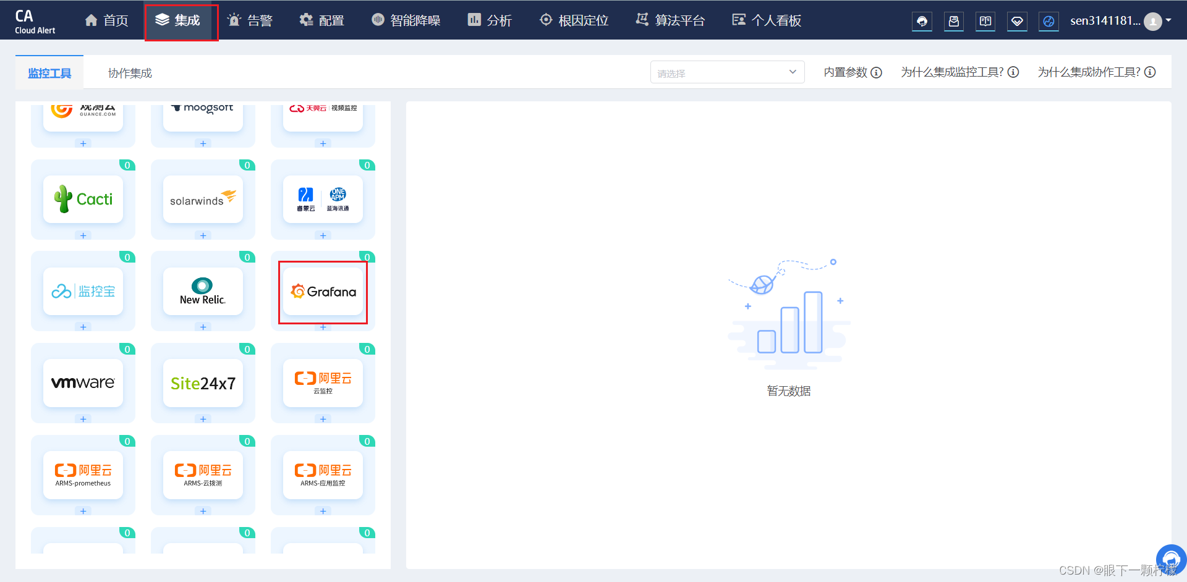This screenshot has height=582, width=1187.
Task: Open the 睿象云 蓝海讯通 OneAPM card
Action: pos(323,200)
